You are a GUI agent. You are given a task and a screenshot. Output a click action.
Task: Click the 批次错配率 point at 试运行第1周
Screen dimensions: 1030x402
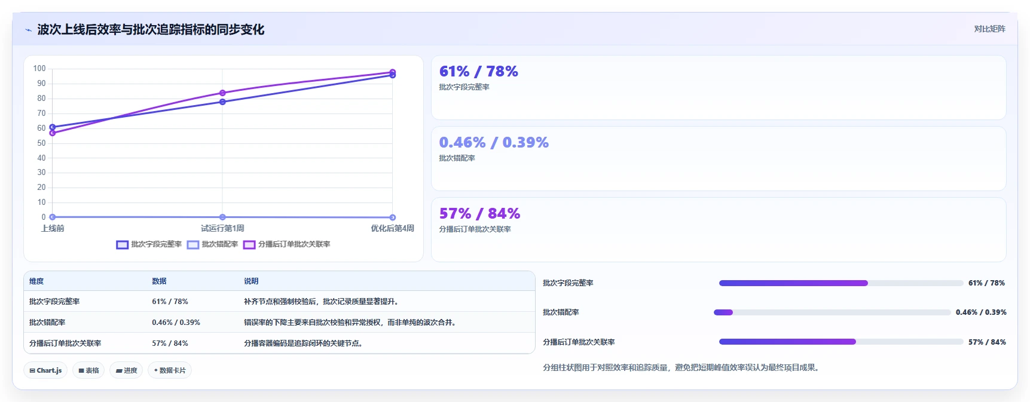coord(222,217)
